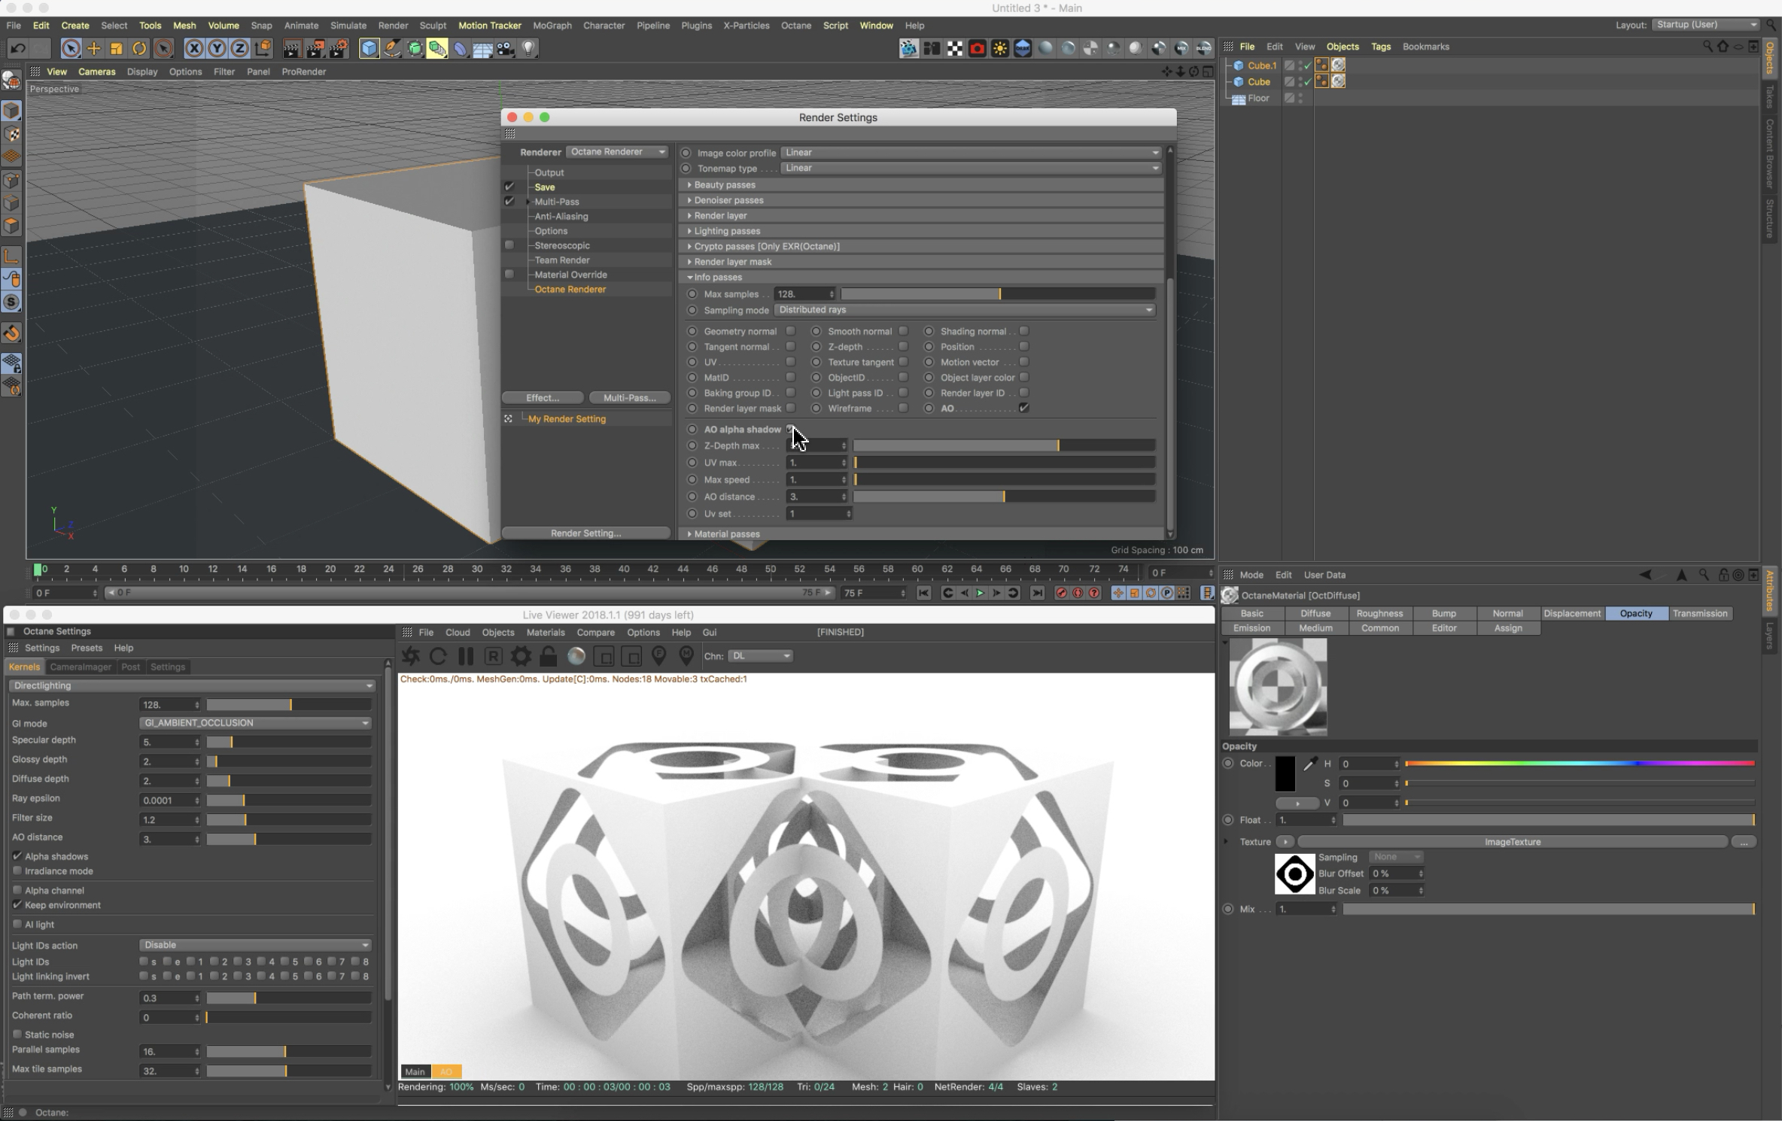Click the lock resolution padlock icon
The height and width of the screenshot is (1121, 1782).
pyautogui.click(x=549, y=656)
